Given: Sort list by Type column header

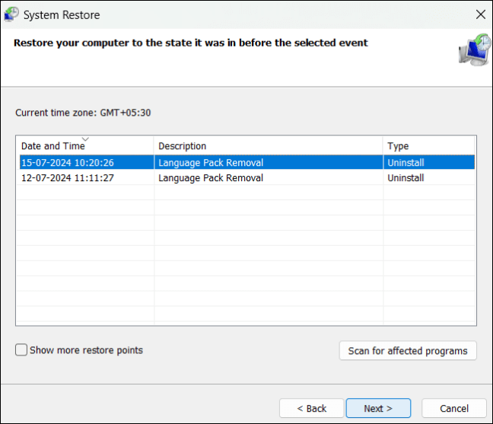Looking at the screenshot, I should pos(398,146).
